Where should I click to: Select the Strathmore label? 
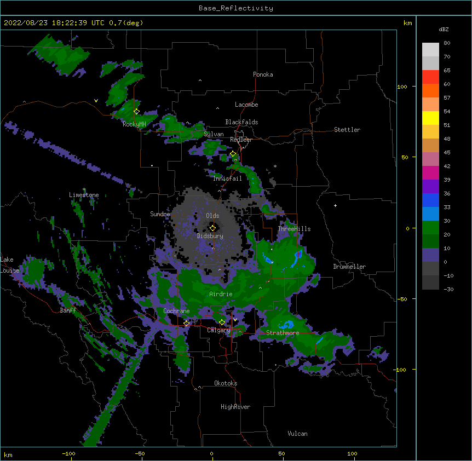[x=283, y=333]
